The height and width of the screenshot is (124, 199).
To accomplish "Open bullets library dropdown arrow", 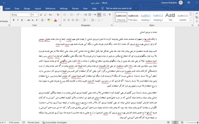I will [x=67, y=15].
